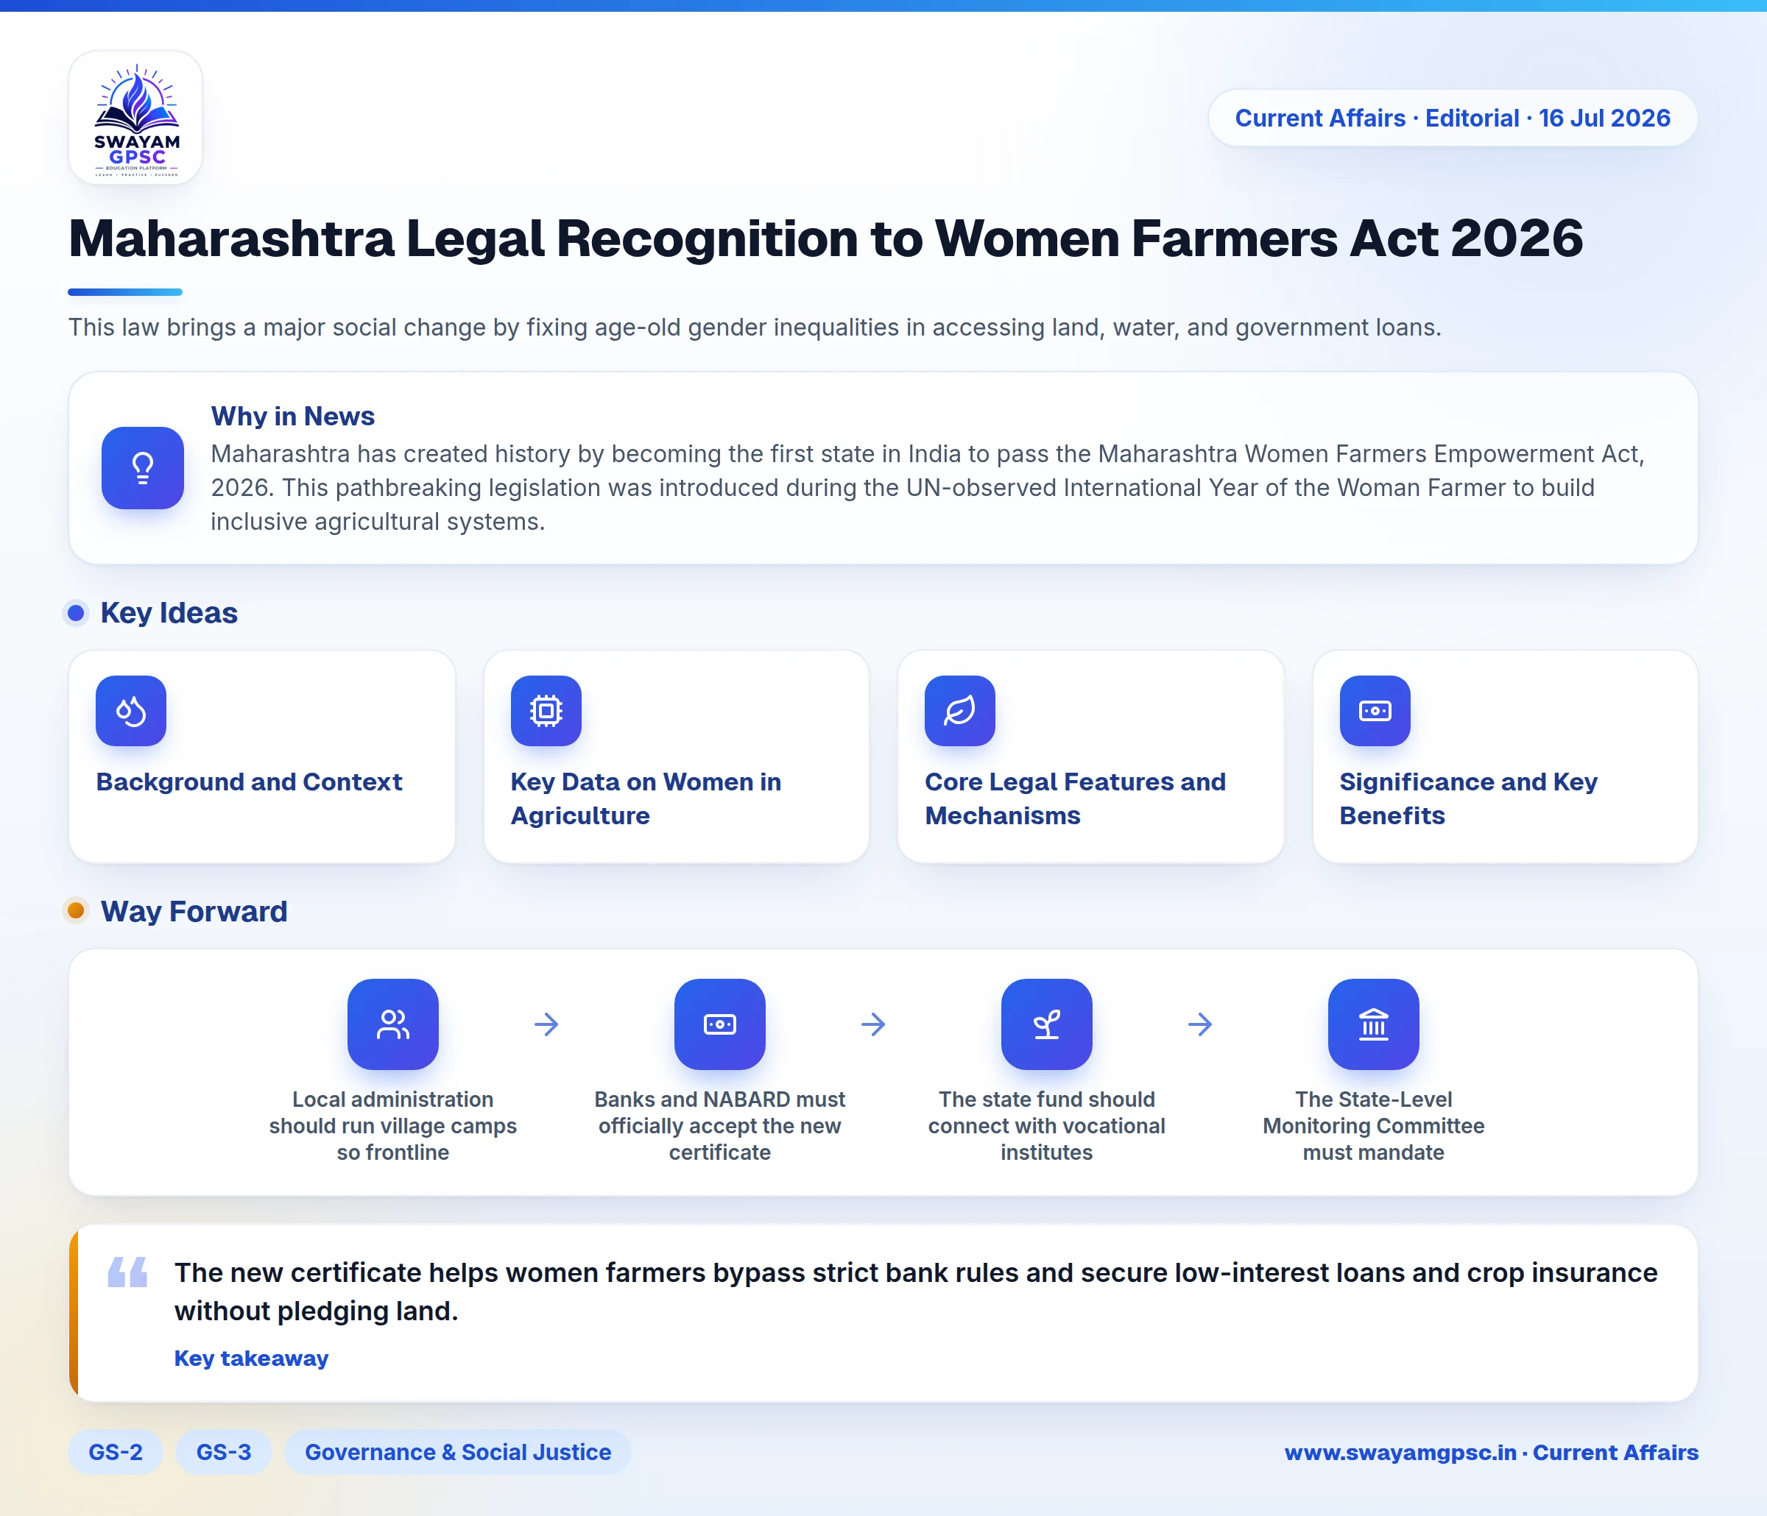
Task: Click the chip icon on Key Data card
Action: (546, 711)
